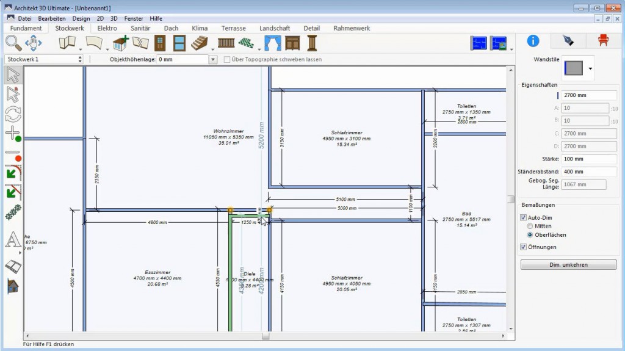Click the small house icon in sidebar
625x351 pixels.
click(x=13, y=286)
